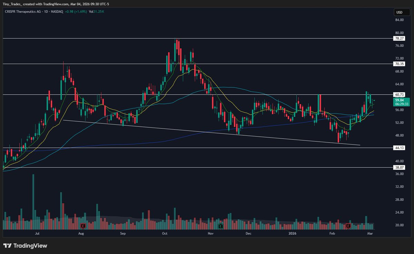Click the 72.00 price axis label
The image size is (414, 254).
(400, 59)
